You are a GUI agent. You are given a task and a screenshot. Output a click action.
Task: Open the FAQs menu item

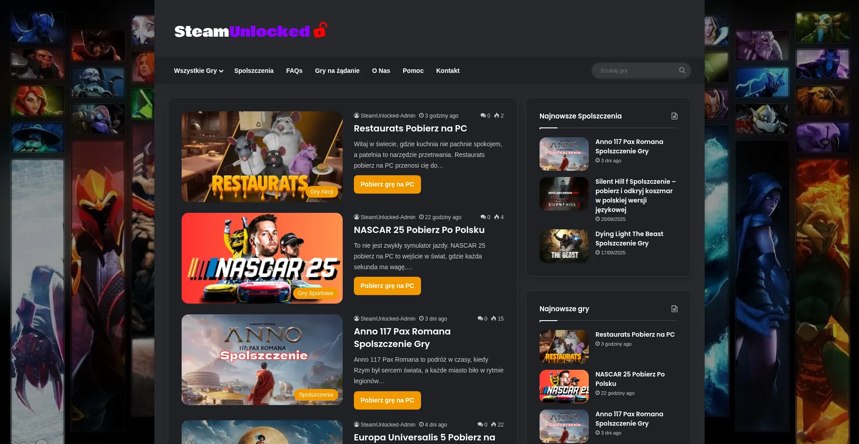(294, 71)
